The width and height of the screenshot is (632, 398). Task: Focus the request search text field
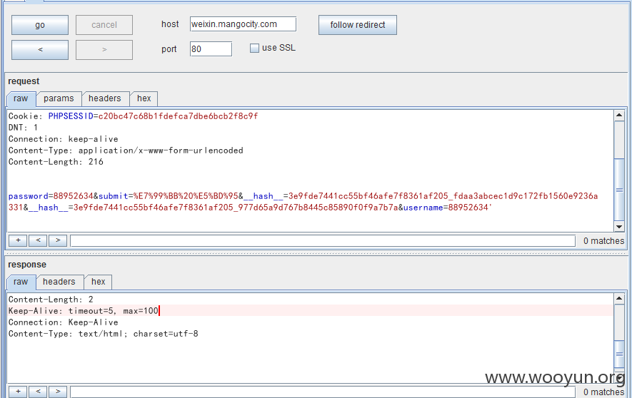click(x=323, y=240)
